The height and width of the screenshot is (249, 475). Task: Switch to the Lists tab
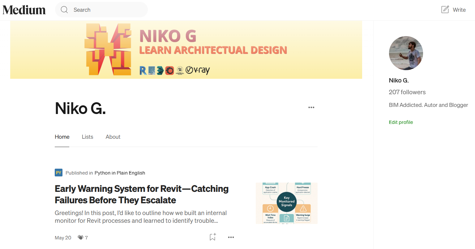pos(88,137)
